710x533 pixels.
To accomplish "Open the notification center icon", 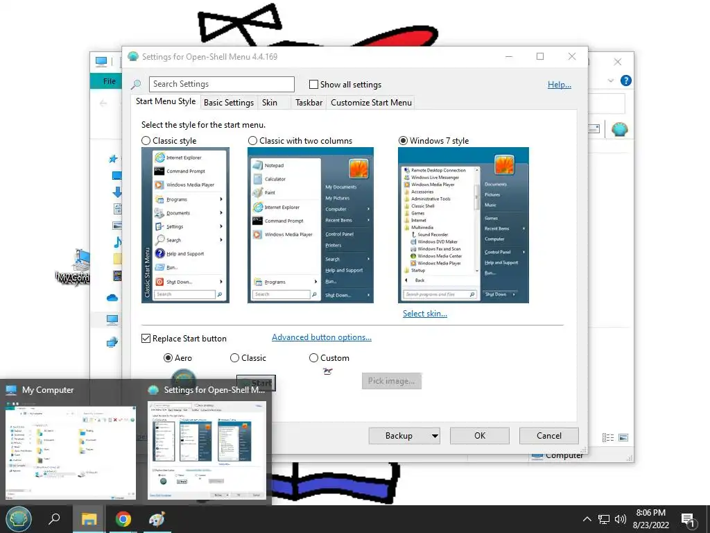I will point(689,521).
